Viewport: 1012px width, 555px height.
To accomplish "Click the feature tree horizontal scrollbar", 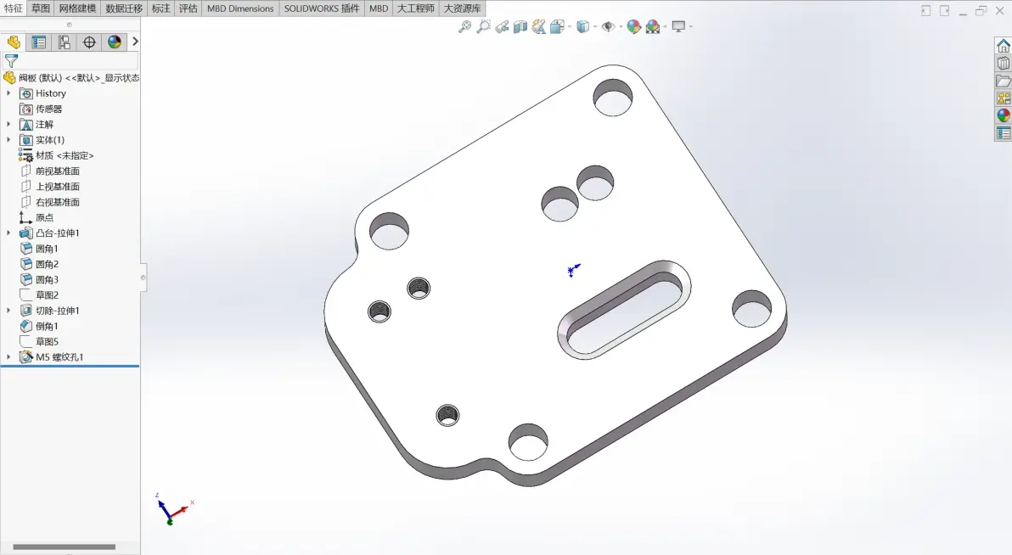I will click(x=64, y=547).
